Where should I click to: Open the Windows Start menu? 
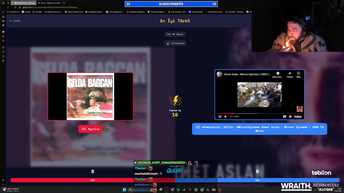[124, 190]
